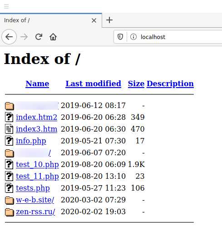Click the size value '17' for info.php
This screenshot has width=222, height=231.
[x=140, y=141]
